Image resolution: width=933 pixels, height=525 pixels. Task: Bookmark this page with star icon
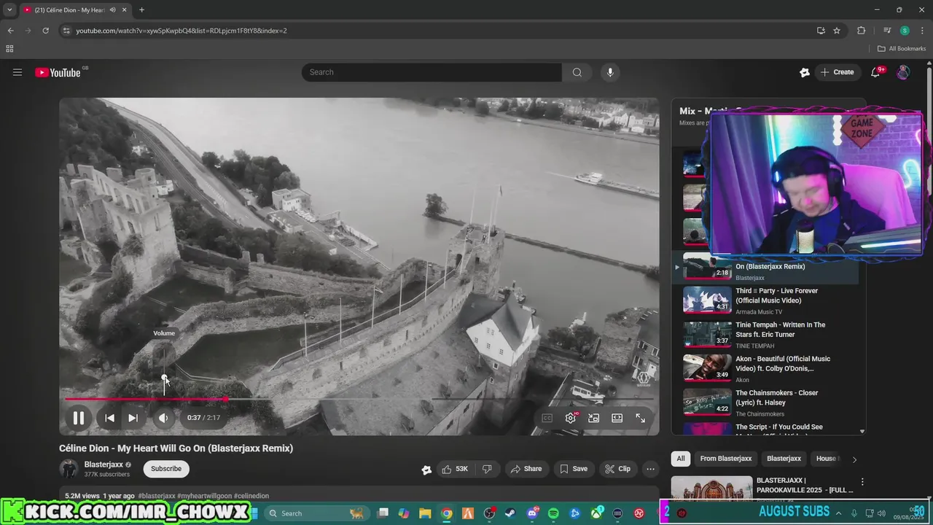click(x=837, y=31)
